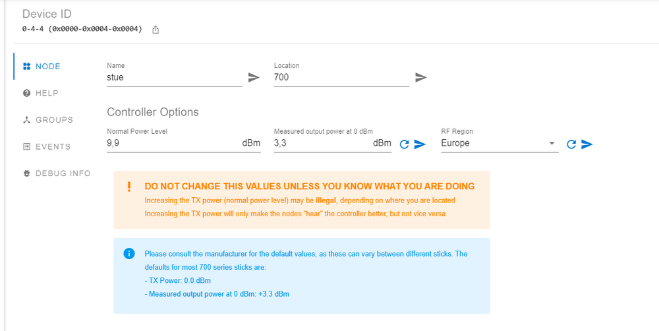Send the updated Name value
The width and height of the screenshot is (659, 331).
coord(254,77)
